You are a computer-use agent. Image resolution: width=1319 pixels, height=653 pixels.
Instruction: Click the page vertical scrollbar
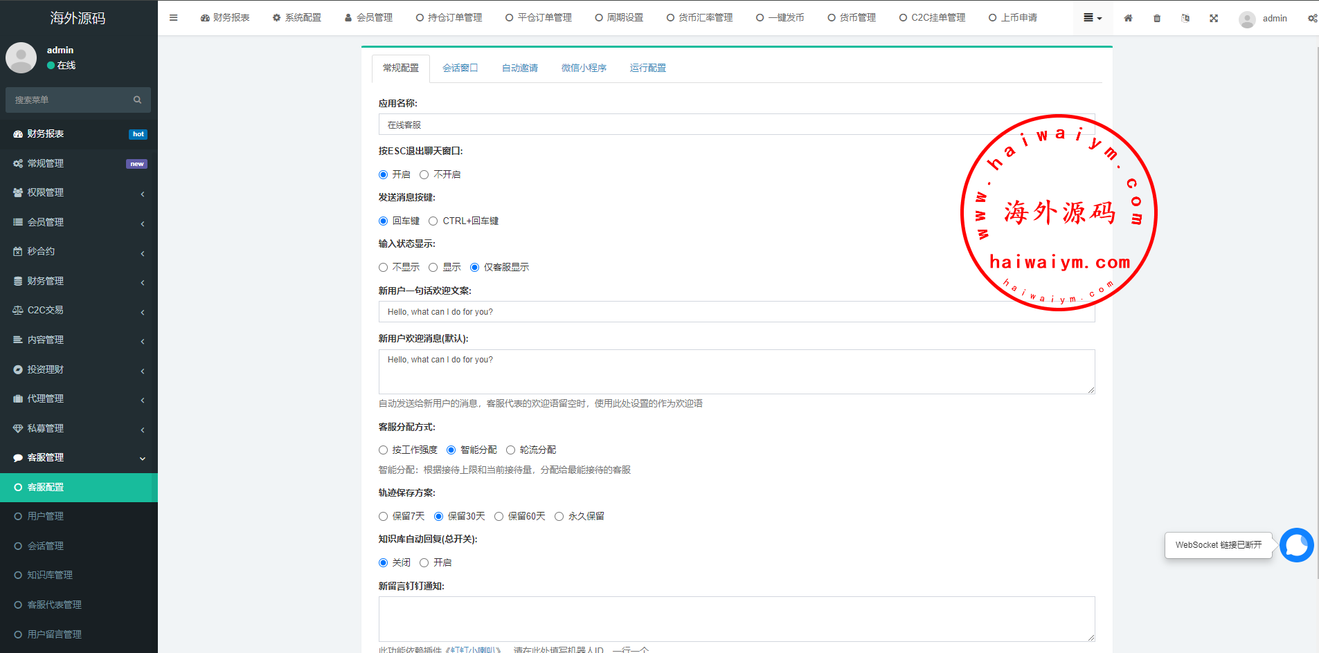[1316, 277]
